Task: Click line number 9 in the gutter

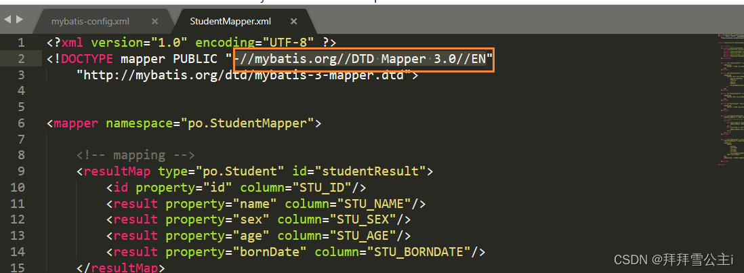Action: click(20, 171)
